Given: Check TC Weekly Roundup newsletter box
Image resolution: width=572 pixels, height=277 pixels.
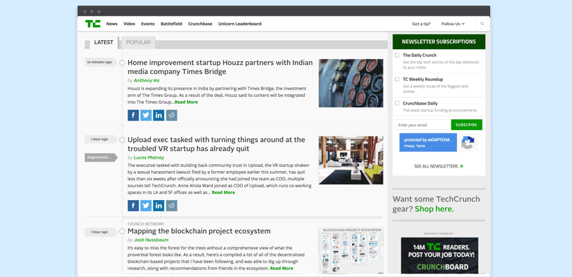Looking at the screenshot, I should (x=397, y=79).
